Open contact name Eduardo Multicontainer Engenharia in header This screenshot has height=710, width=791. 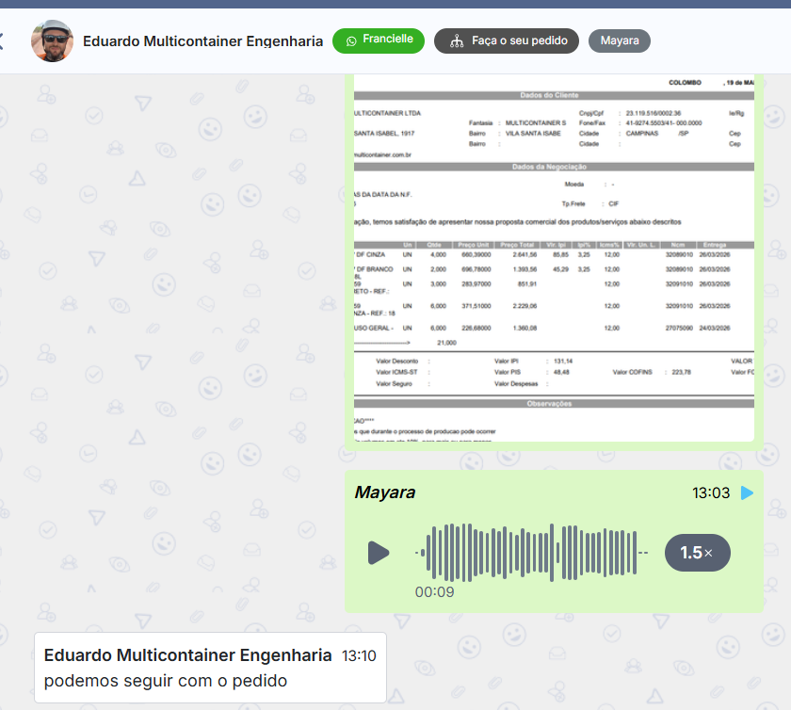pos(202,40)
